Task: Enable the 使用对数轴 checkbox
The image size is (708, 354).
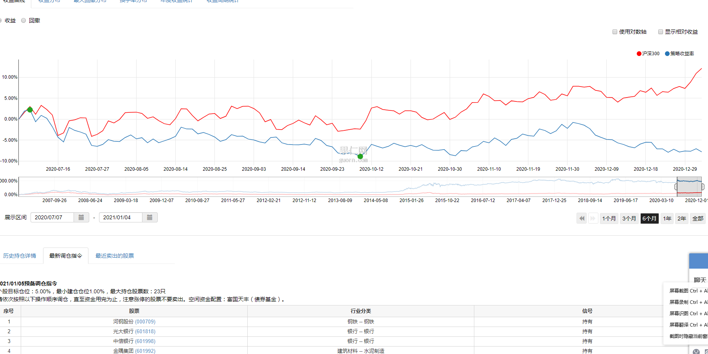Action: (615, 32)
